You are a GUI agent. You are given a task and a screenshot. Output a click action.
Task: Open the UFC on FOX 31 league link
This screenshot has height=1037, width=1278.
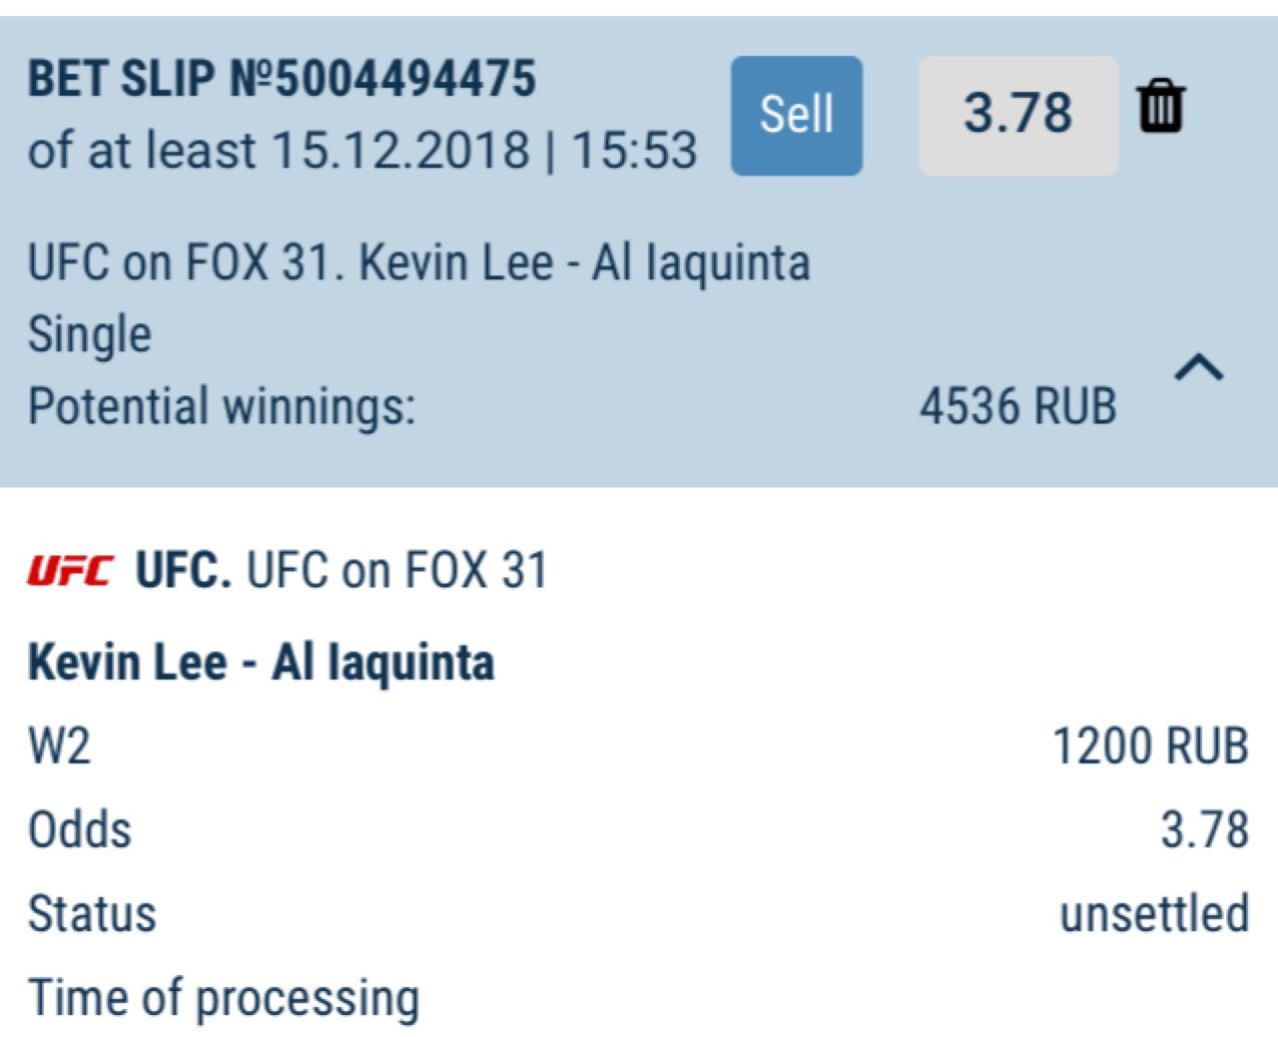pyautogui.click(x=396, y=571)
